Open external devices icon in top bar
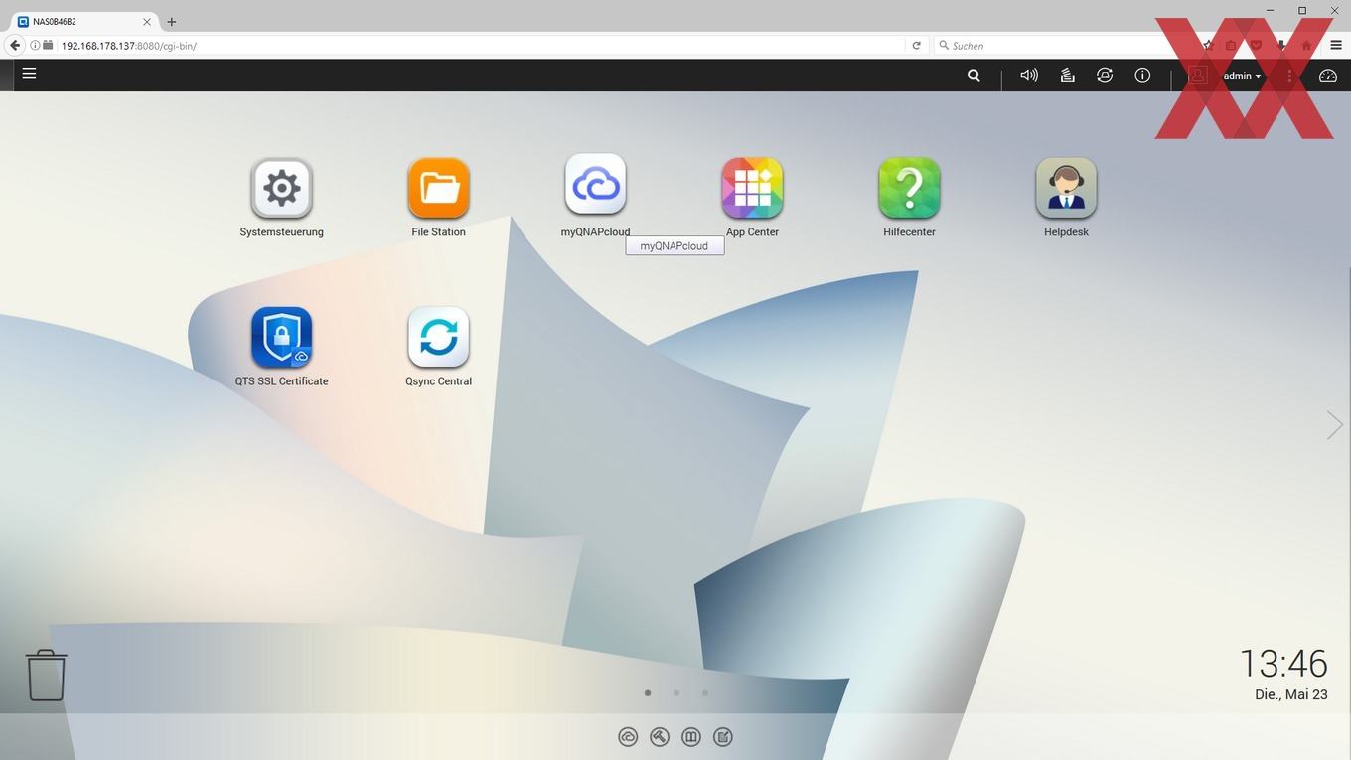1351x760 pixels. point(1105,76)
